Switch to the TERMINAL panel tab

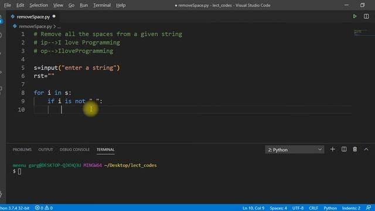(105, 149)
